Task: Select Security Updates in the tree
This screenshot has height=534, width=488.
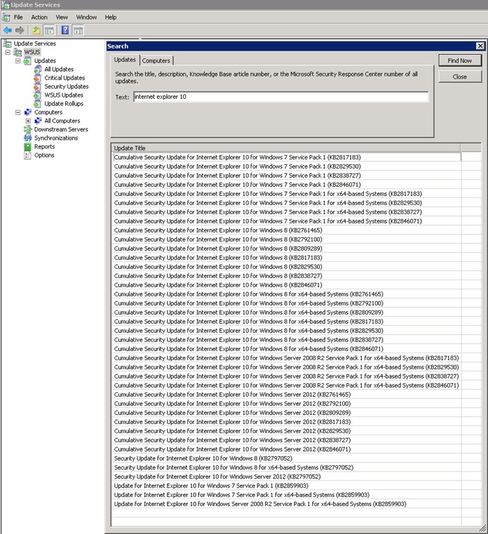Action: tap(67, 86)
